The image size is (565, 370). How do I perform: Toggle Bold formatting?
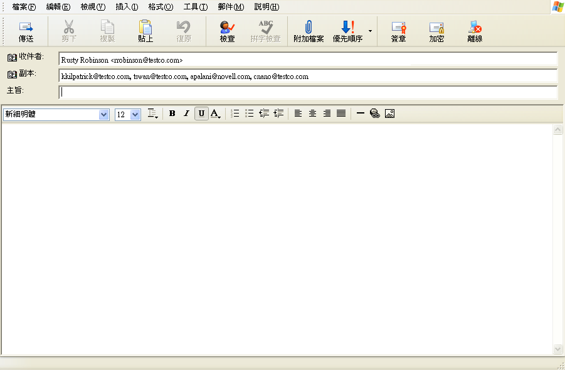click(172, 114)
